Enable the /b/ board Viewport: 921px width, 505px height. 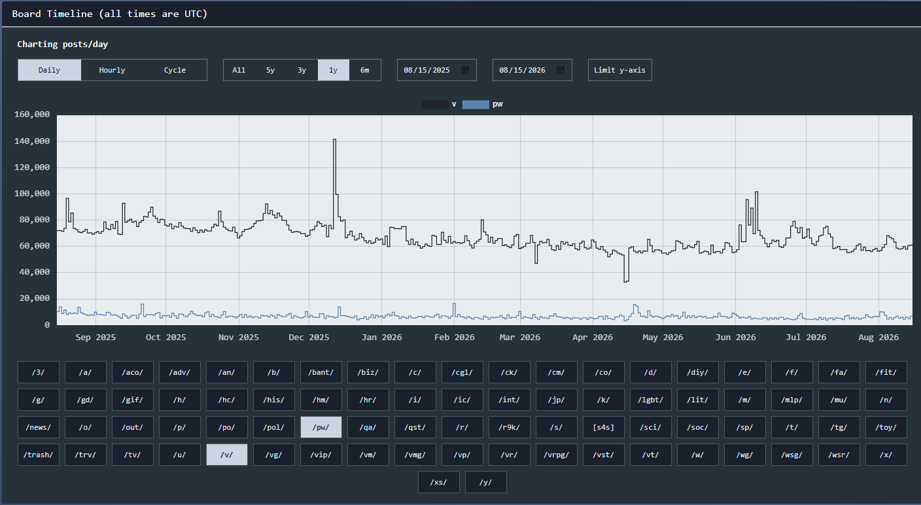[274, 372]
